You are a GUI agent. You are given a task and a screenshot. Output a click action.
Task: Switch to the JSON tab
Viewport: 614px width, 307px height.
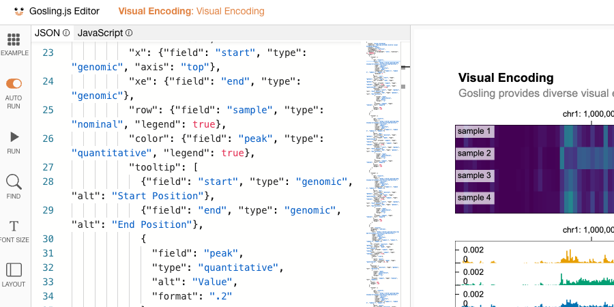[47, 33]
